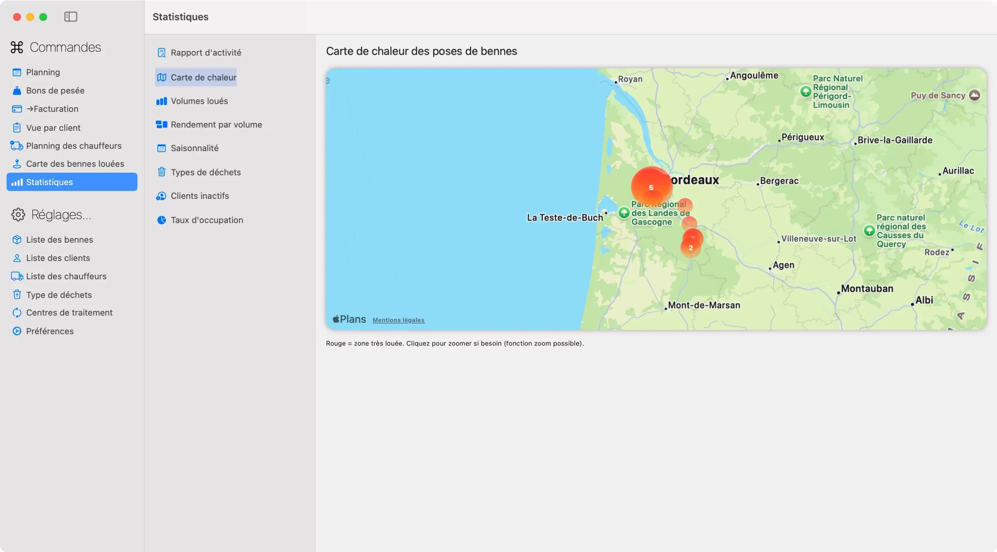Click the Planning calendar icon
This screenshot has height=552, width=997.
(17, 72)
